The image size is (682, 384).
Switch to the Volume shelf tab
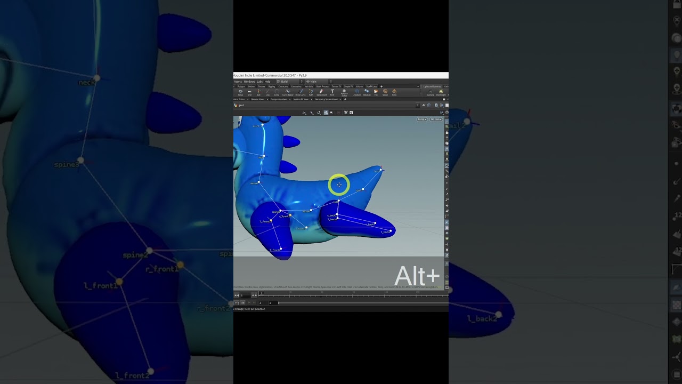(359, 86)
